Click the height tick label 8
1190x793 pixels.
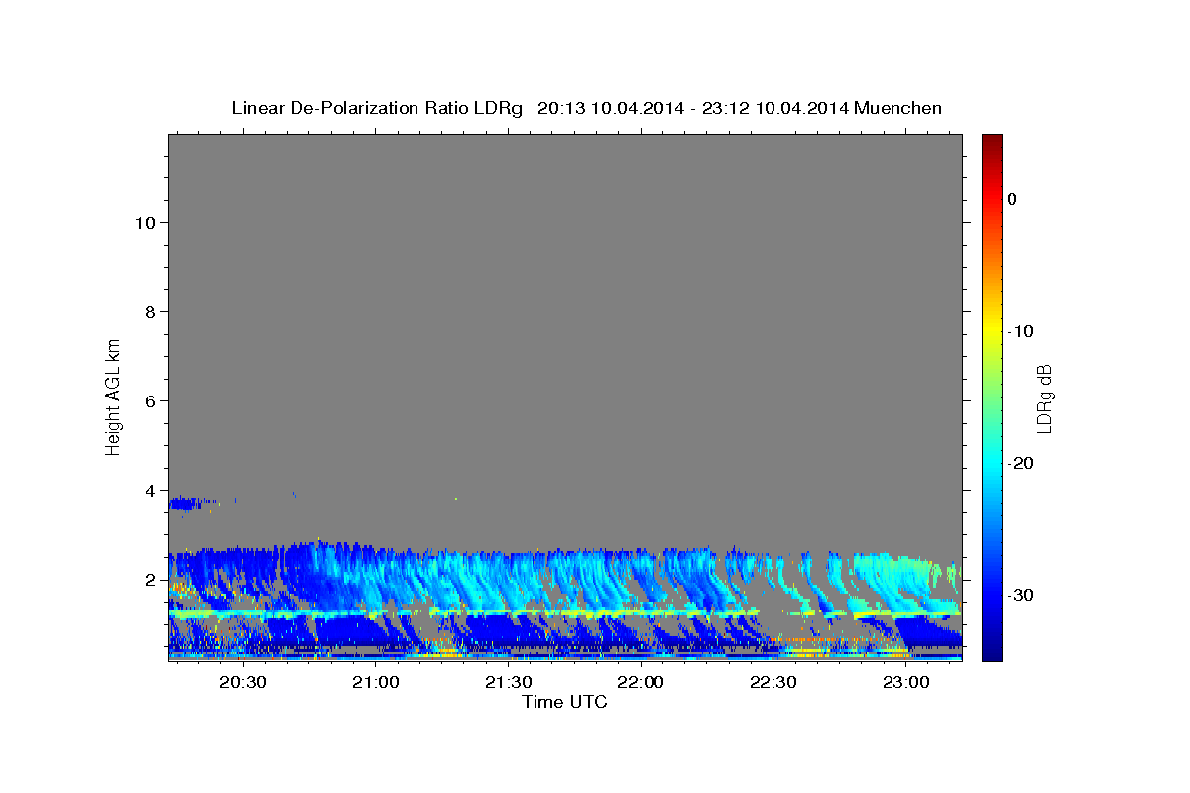[x=150, y=311]
